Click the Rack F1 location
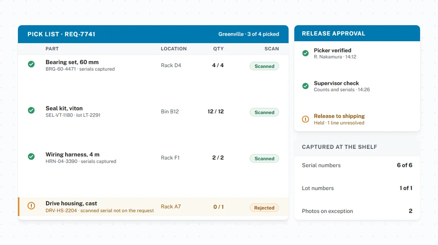 click(x=170, y=158)
